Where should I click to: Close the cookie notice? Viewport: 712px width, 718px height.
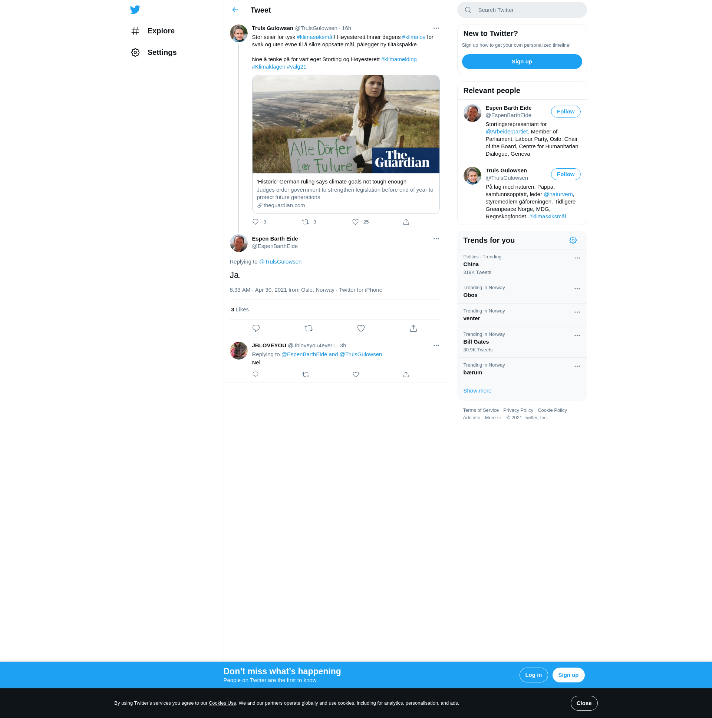click(584, 703)
